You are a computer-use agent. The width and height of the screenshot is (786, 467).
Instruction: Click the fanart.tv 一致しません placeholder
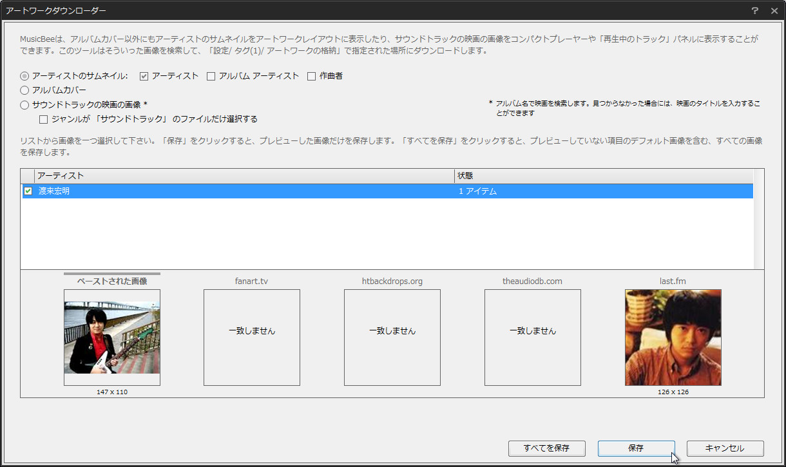[251, 337]
